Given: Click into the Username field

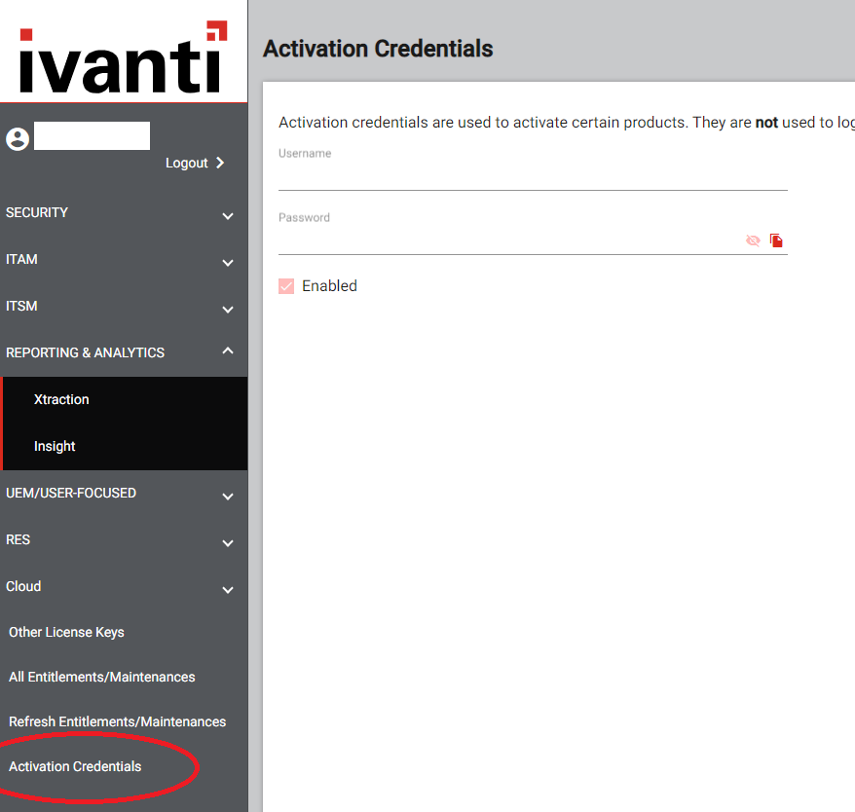Looking at the screenshot, I should click(x=532, y=176).
